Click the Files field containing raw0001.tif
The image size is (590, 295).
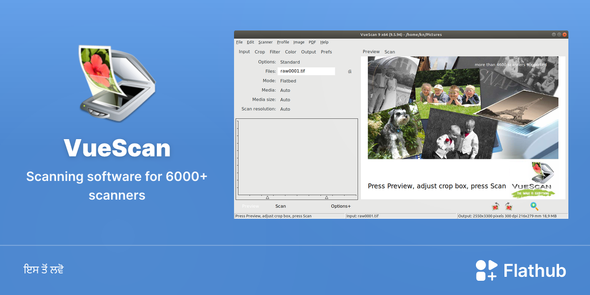pos(306,71)
